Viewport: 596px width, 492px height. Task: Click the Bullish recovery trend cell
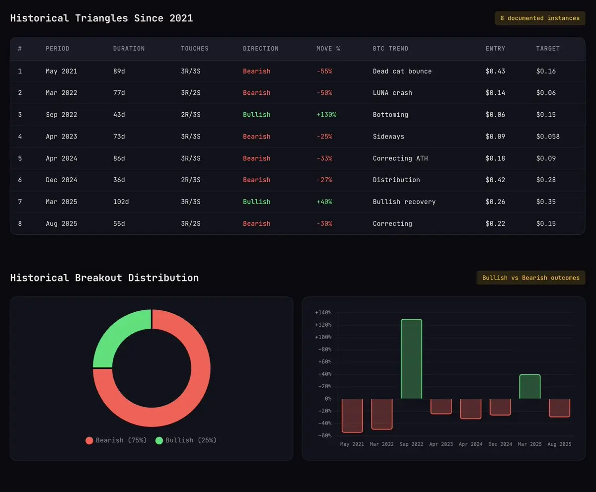coord(404,202)
